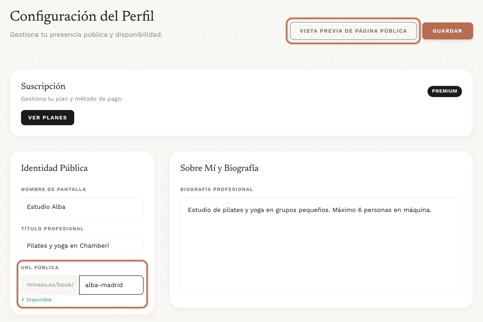The height and width of the screenshot is (322, 483).
Task: Click the minexo.es/book/ URL prefix
Action: pos(50,285)
